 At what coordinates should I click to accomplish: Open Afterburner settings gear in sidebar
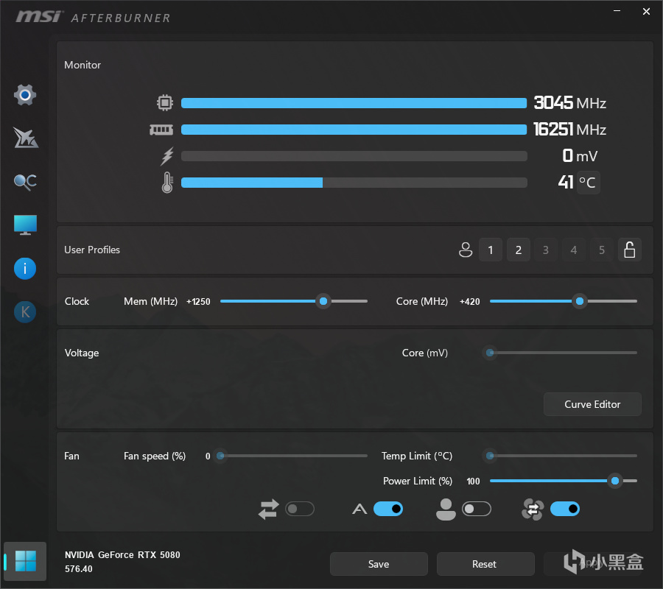point(25,95)
